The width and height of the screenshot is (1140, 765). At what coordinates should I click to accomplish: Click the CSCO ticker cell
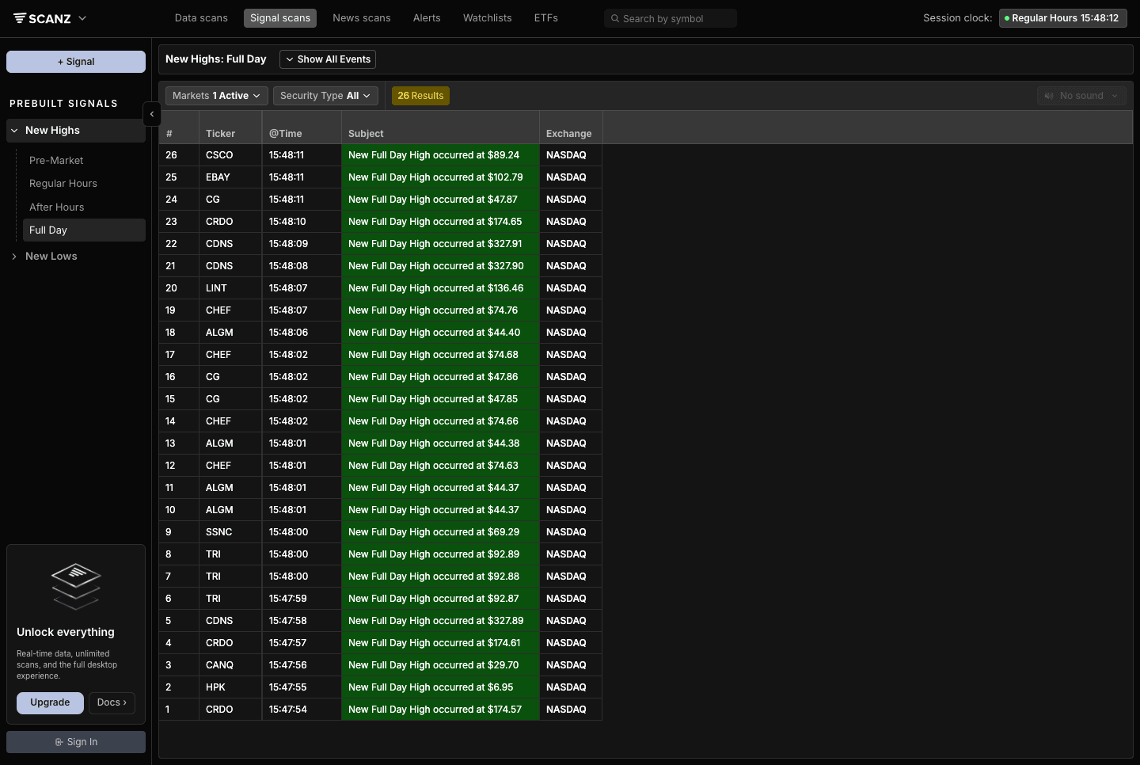click(x=230, y=155)
